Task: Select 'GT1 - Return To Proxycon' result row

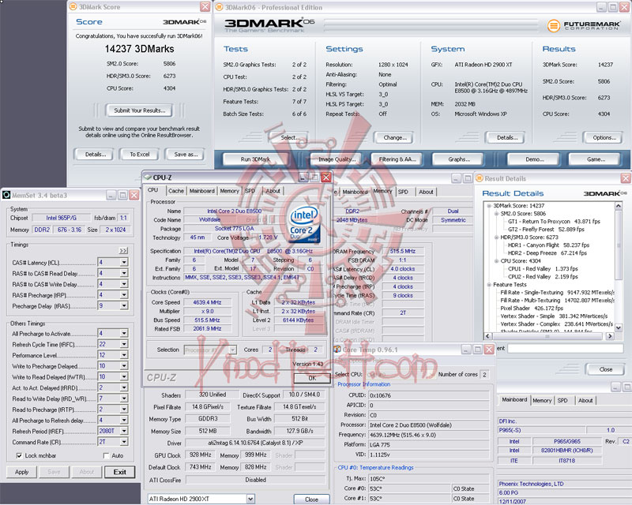Action: [554, 222]
